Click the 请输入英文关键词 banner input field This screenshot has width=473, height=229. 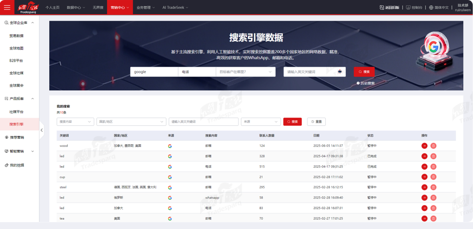[310, 72]
